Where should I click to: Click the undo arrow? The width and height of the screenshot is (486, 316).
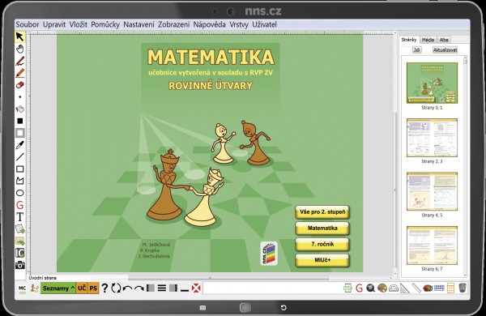[x=127, y=288]
